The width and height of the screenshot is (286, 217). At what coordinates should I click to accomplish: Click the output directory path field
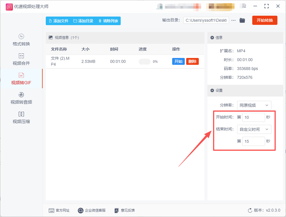(x=206, y=20)
